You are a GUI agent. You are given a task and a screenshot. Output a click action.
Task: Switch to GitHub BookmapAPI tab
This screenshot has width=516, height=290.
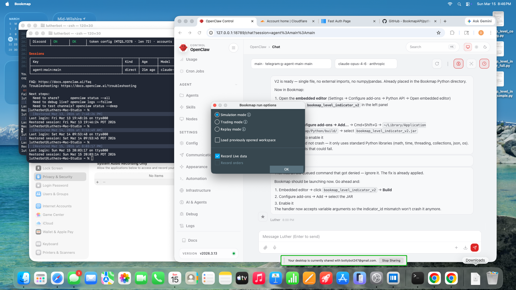(x=409, y=21)
